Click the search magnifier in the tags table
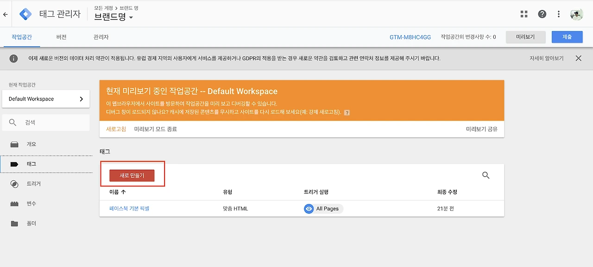This screenshot has width=593, height=267. click(486, 175)
